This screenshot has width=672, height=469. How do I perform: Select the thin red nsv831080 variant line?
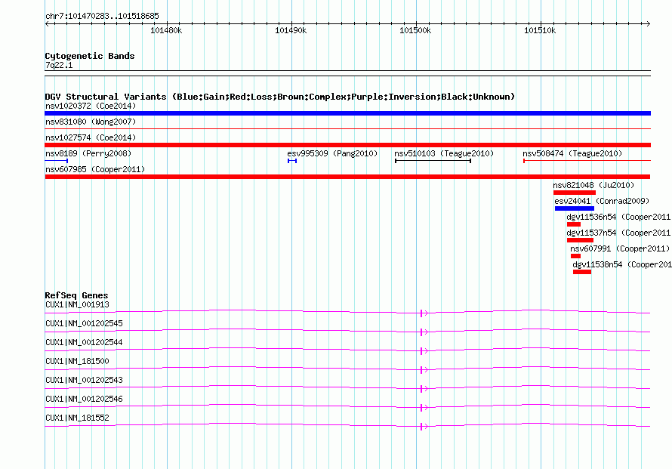pos(347,128)
